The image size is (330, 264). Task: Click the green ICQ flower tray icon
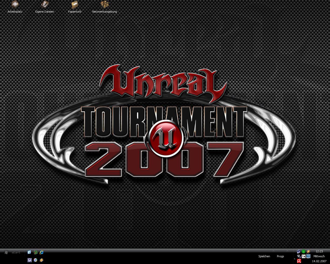point(303,251)
